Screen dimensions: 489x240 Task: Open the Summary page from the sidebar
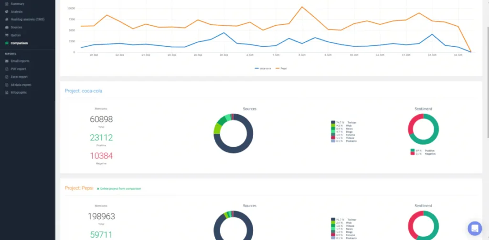(x=17, y=4)
